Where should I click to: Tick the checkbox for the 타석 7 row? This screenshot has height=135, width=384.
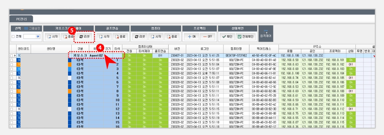[x=11, y=87]
